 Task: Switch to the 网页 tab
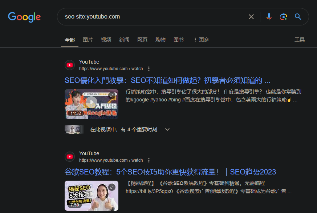pos(142,40)
